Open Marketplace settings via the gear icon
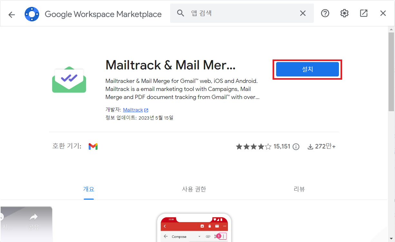The width and height of the screenshot is (395, 242). pyautogui.click(x=344, y=13)
